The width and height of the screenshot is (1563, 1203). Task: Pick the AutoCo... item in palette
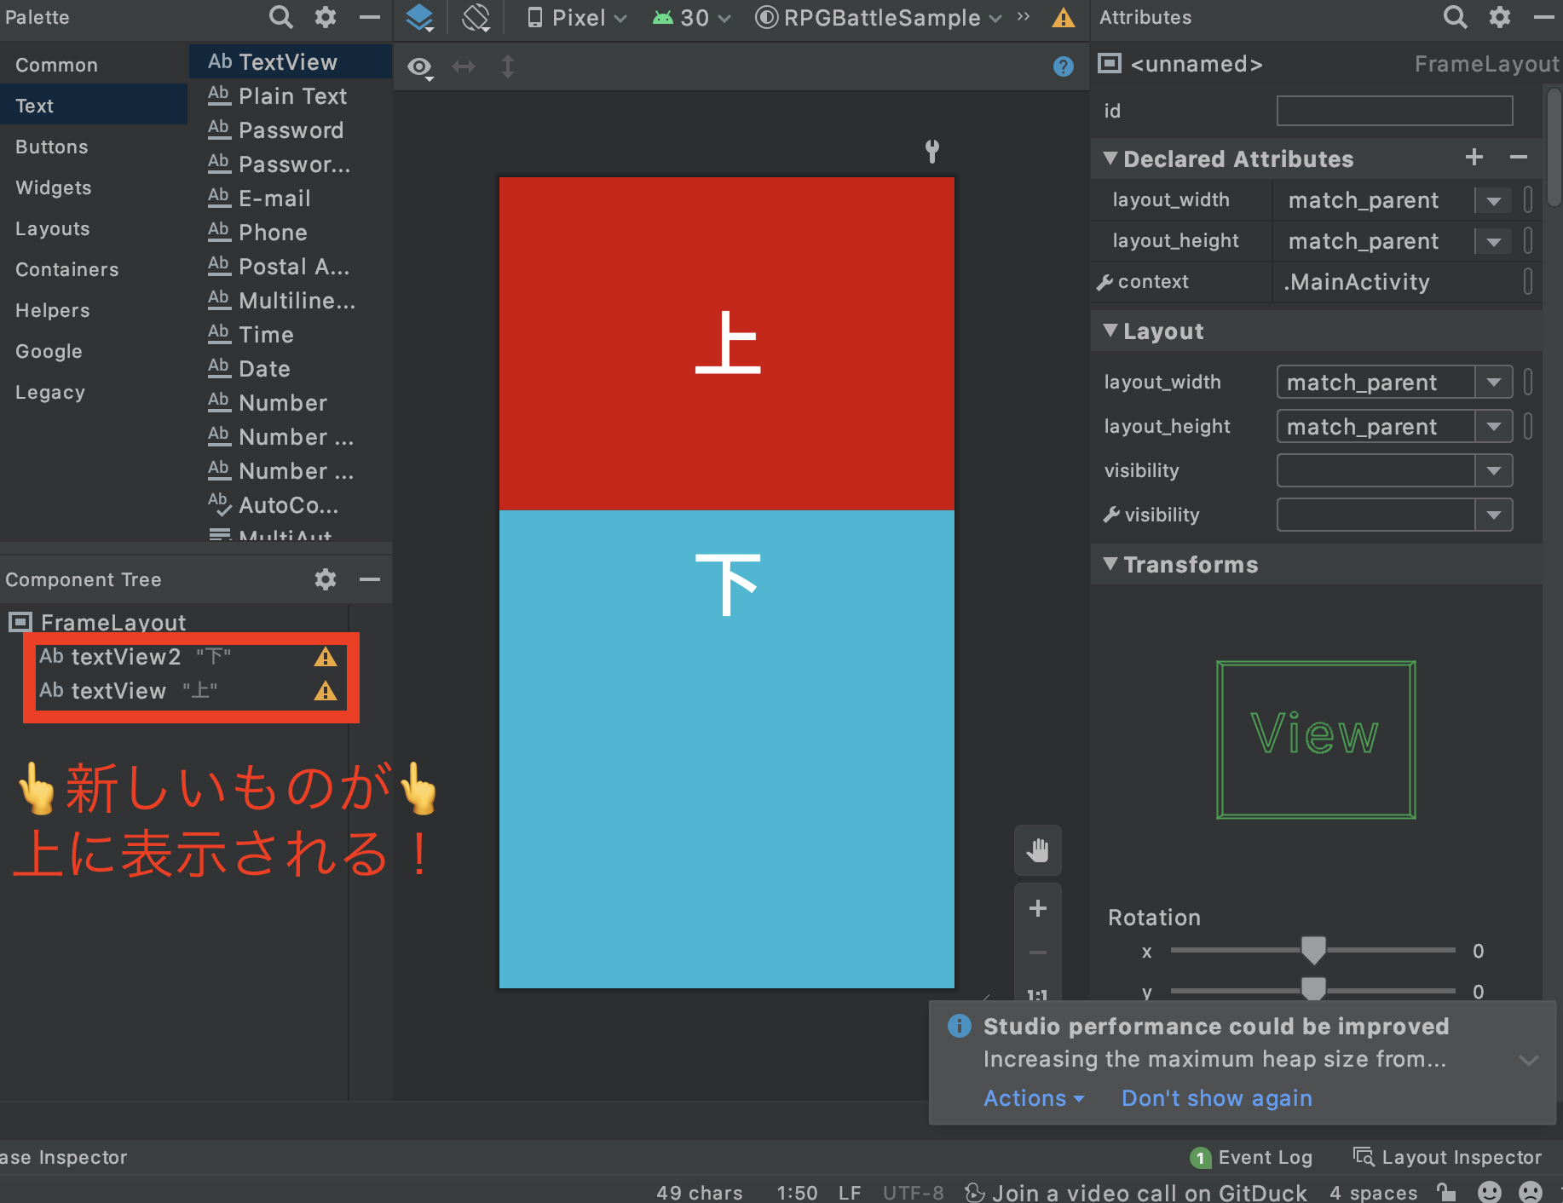click(x=290, y=504)
